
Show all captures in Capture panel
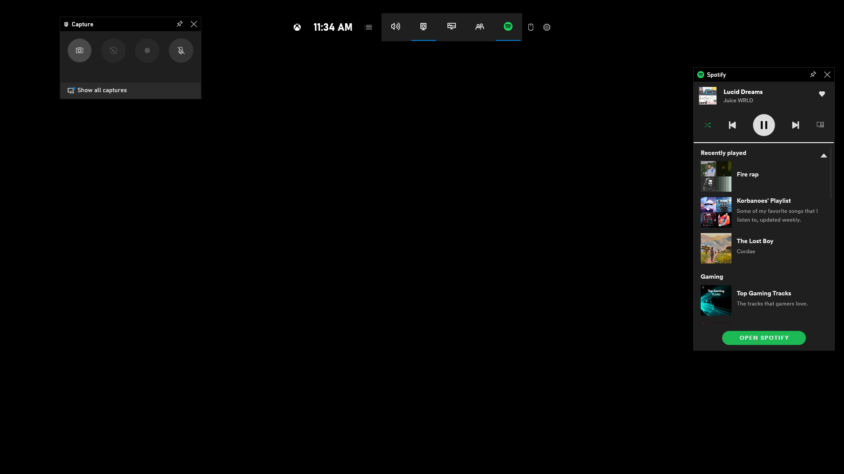pyautogui.click(x=102, y=90)
